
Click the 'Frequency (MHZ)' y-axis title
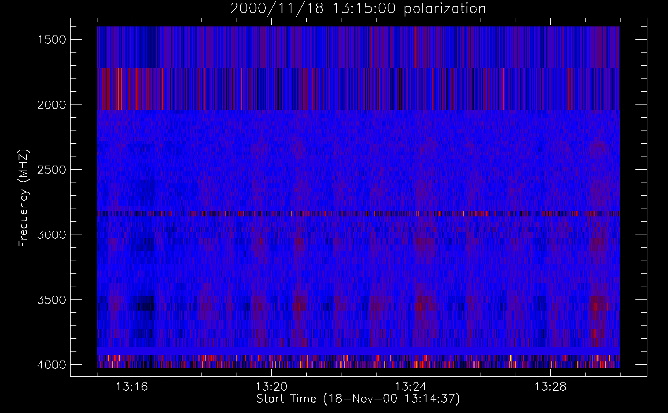click(24, 198)
